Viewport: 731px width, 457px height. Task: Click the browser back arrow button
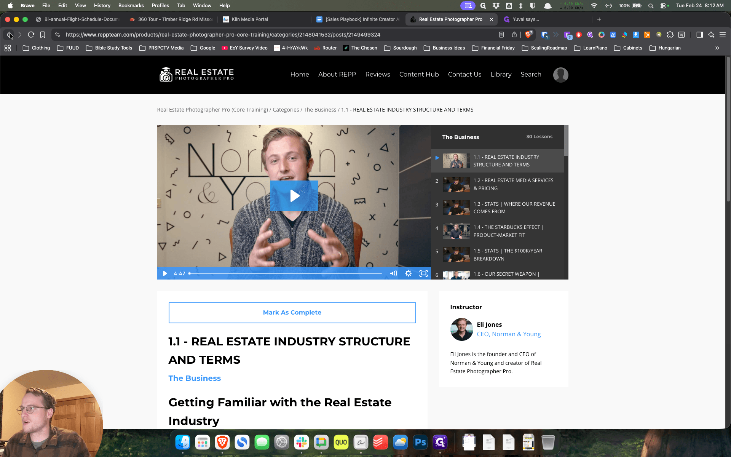9,35
